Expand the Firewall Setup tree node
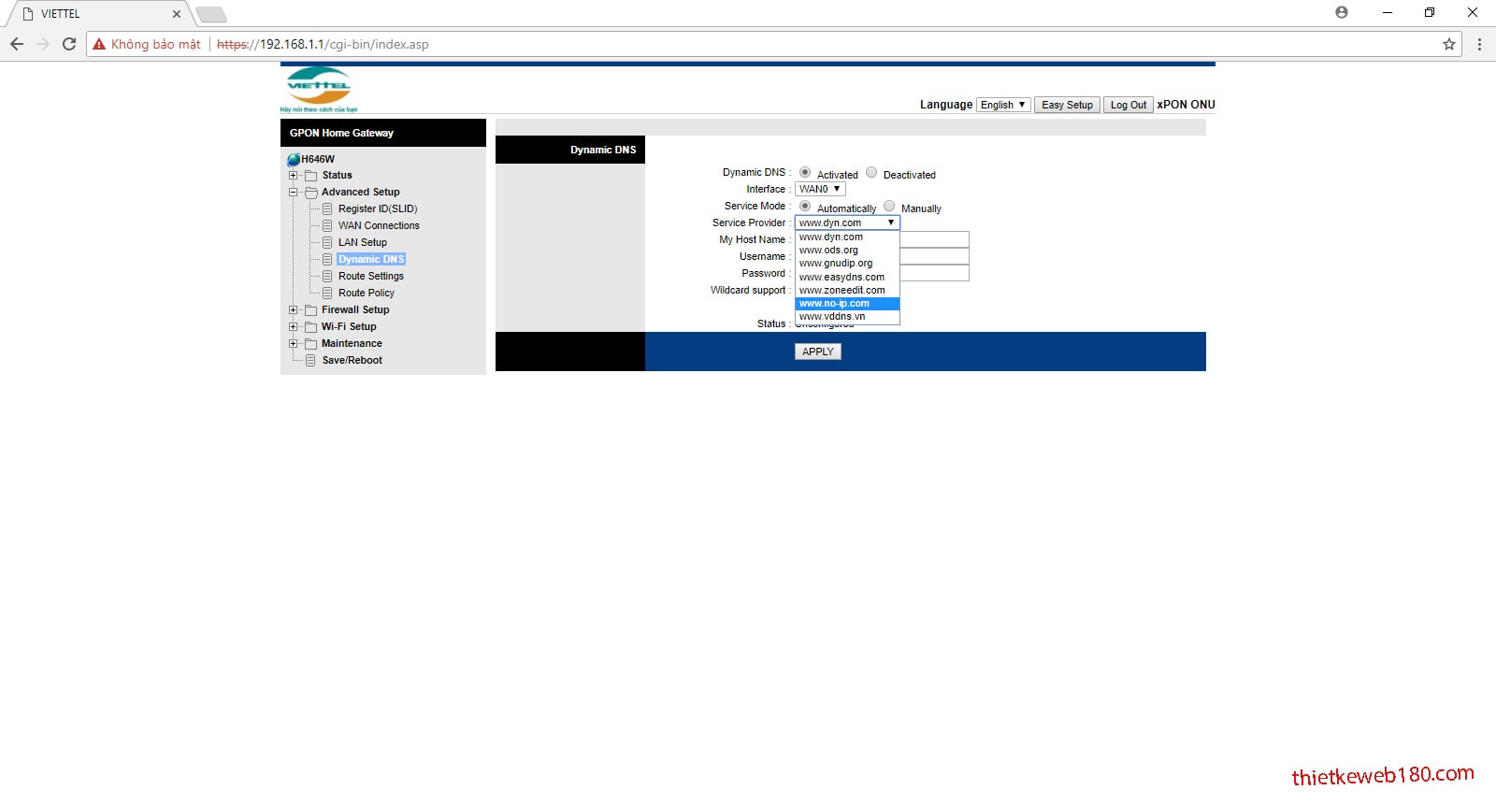 pos(293,310)
